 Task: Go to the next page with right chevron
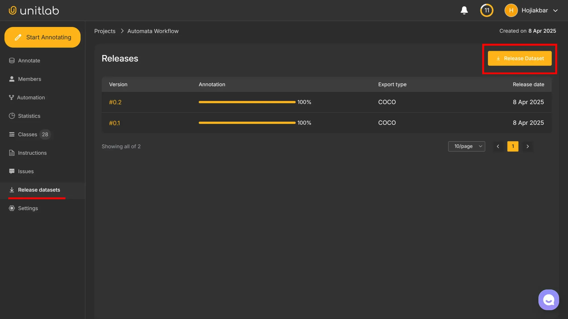click(528, 146)
